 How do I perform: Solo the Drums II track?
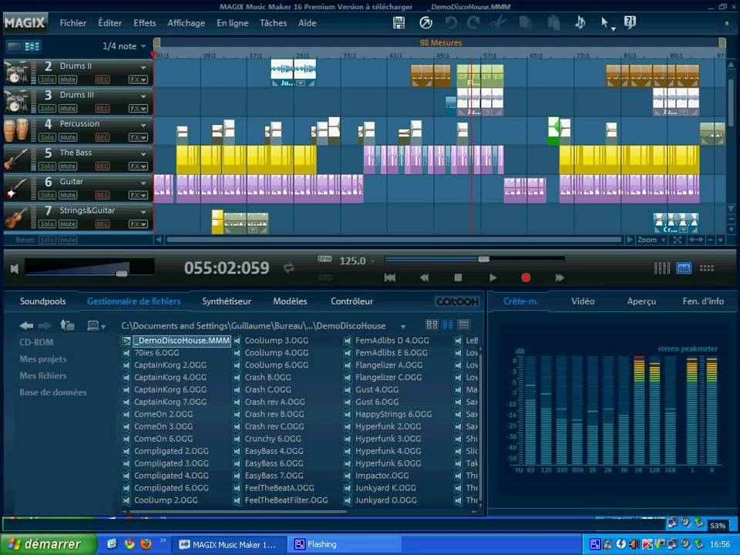pos(47,79)
